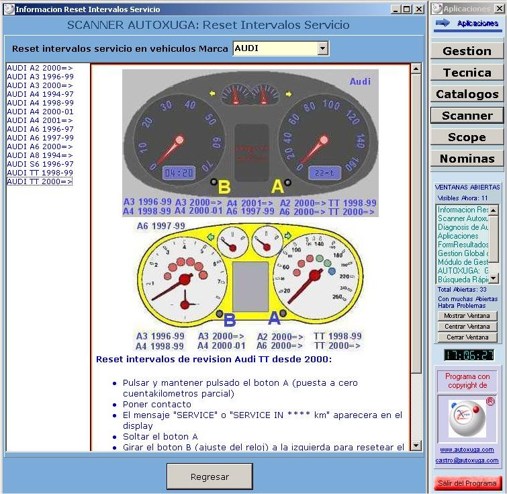Click the content pane scroll-down arrow

click(416, 445)
